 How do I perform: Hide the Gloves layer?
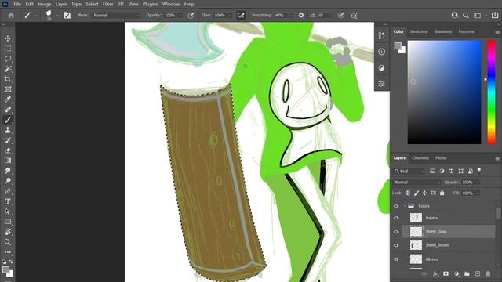(396, 259)
